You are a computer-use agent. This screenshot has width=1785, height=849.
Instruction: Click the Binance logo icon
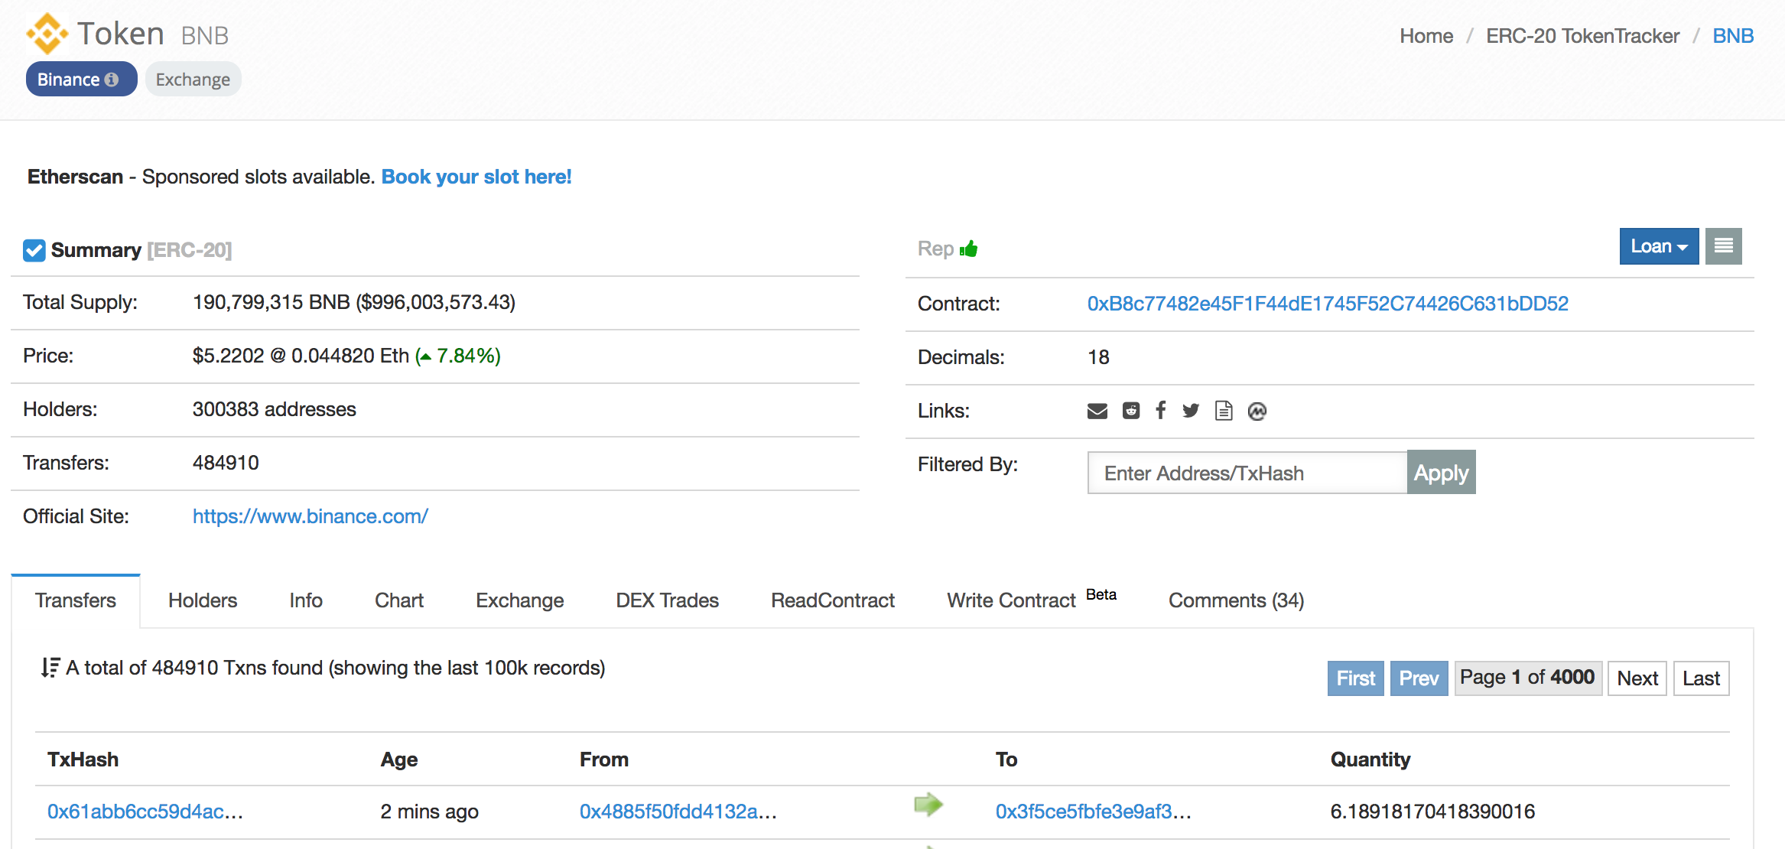pyautogui.click(x=47, y=34)
